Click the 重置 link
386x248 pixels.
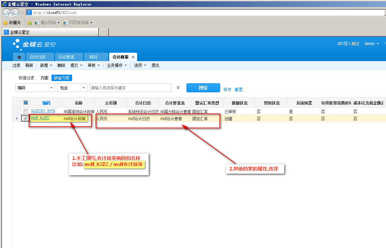tap(238, 89)
